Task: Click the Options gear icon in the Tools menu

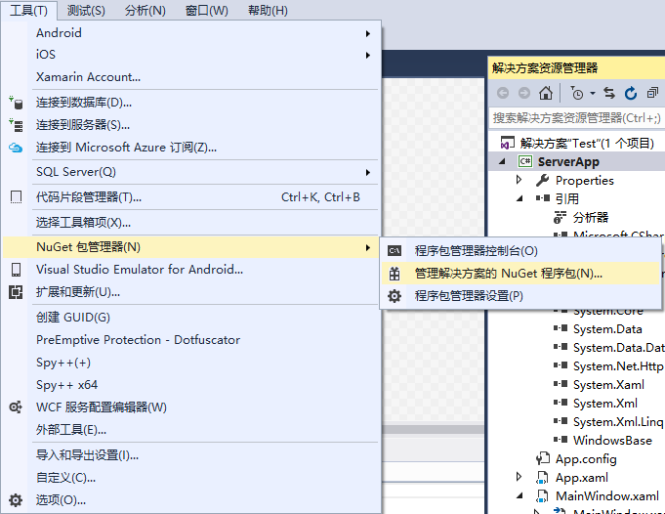Action: 16,500
